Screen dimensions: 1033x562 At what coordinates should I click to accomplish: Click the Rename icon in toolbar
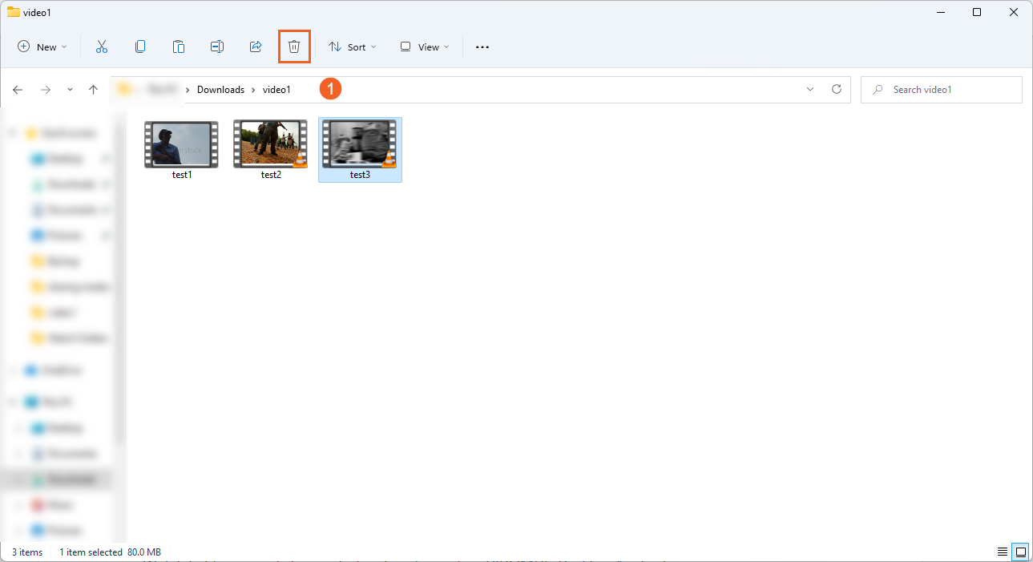217,47
